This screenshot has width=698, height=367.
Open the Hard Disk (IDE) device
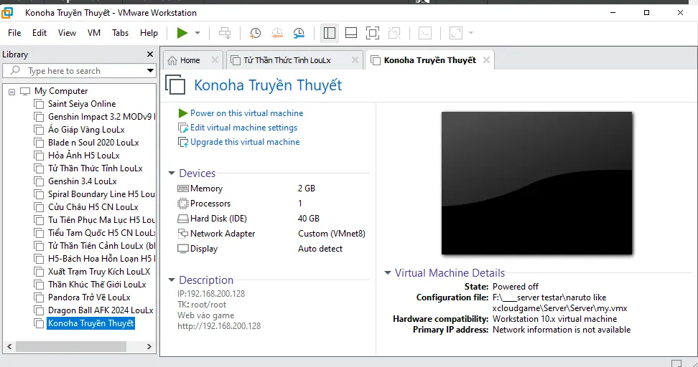[x=213, y=219]
